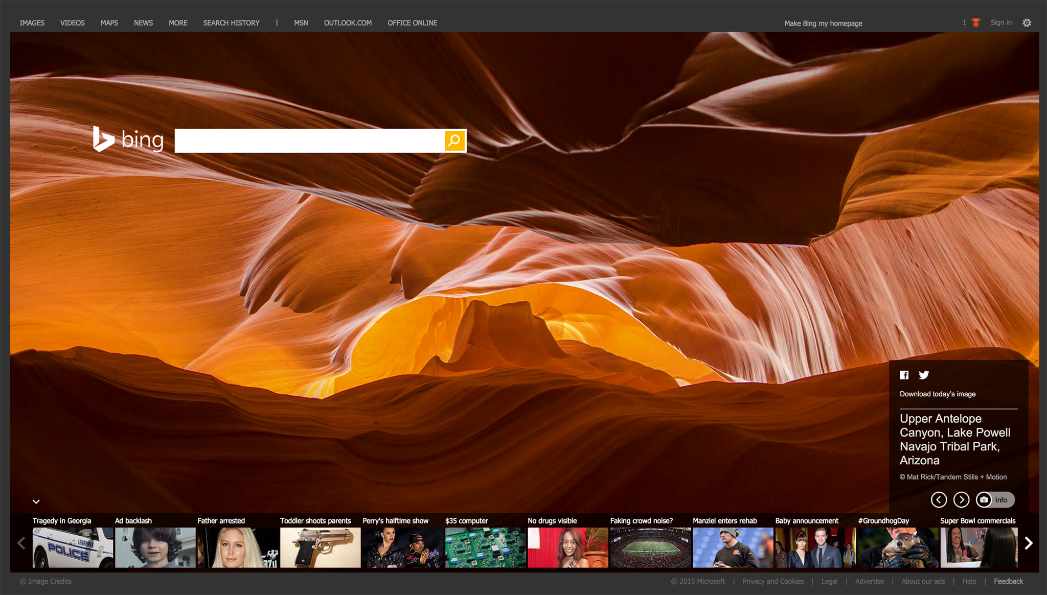Open Perry's halftime show thumbnail

(x=403, y=548)
